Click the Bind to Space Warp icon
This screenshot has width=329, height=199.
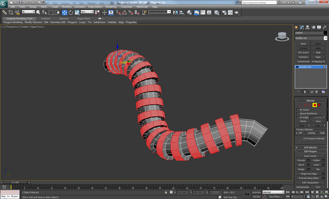(17, 12)
